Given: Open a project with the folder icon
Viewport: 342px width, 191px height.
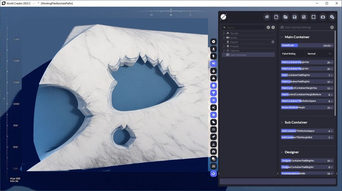Looking at the screenshot, I should point(286,17).
